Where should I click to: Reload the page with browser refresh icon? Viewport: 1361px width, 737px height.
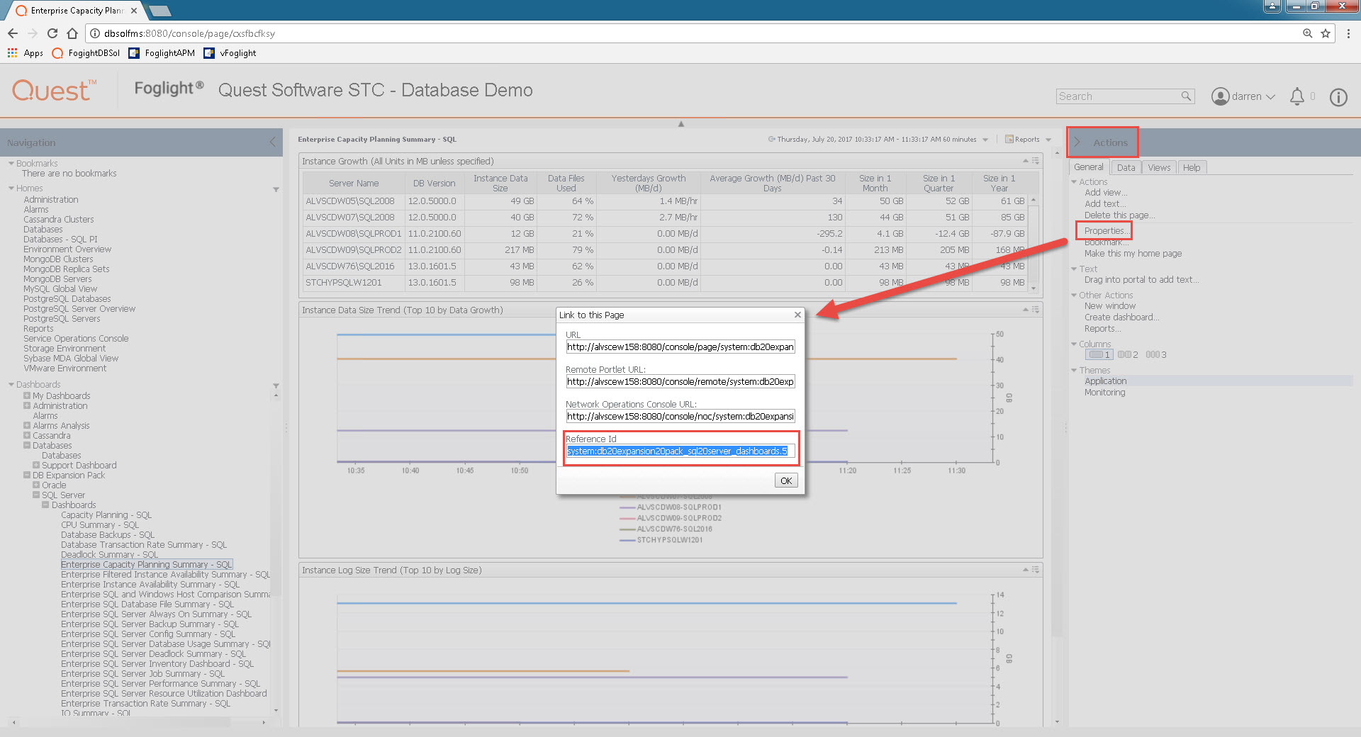coord(52,33)
